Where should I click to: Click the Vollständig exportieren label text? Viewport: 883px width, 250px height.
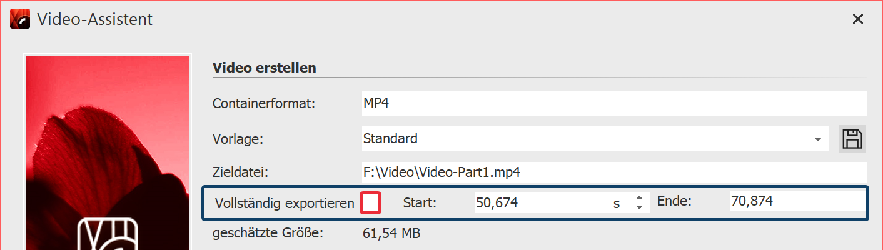click(285, 203)
